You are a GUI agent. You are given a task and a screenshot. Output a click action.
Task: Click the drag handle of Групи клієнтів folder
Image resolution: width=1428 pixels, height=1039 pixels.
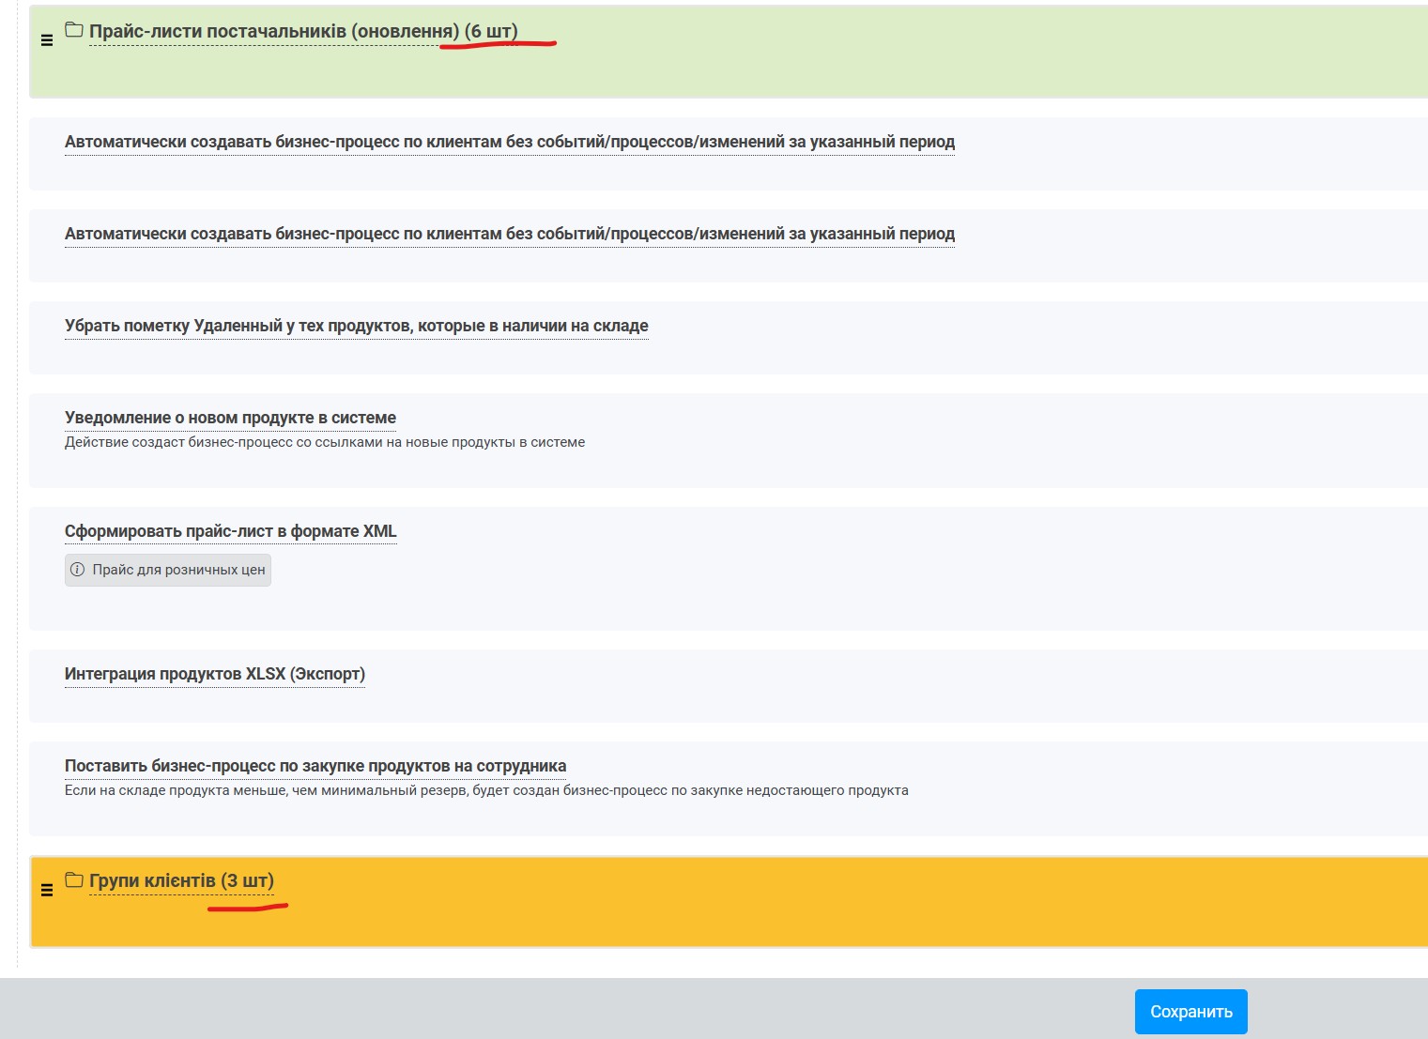(47, 890)
